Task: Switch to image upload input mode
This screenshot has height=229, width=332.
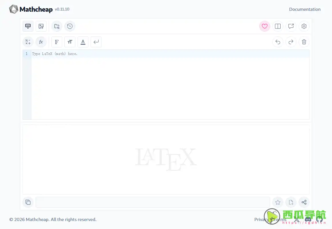Action: 41,26
